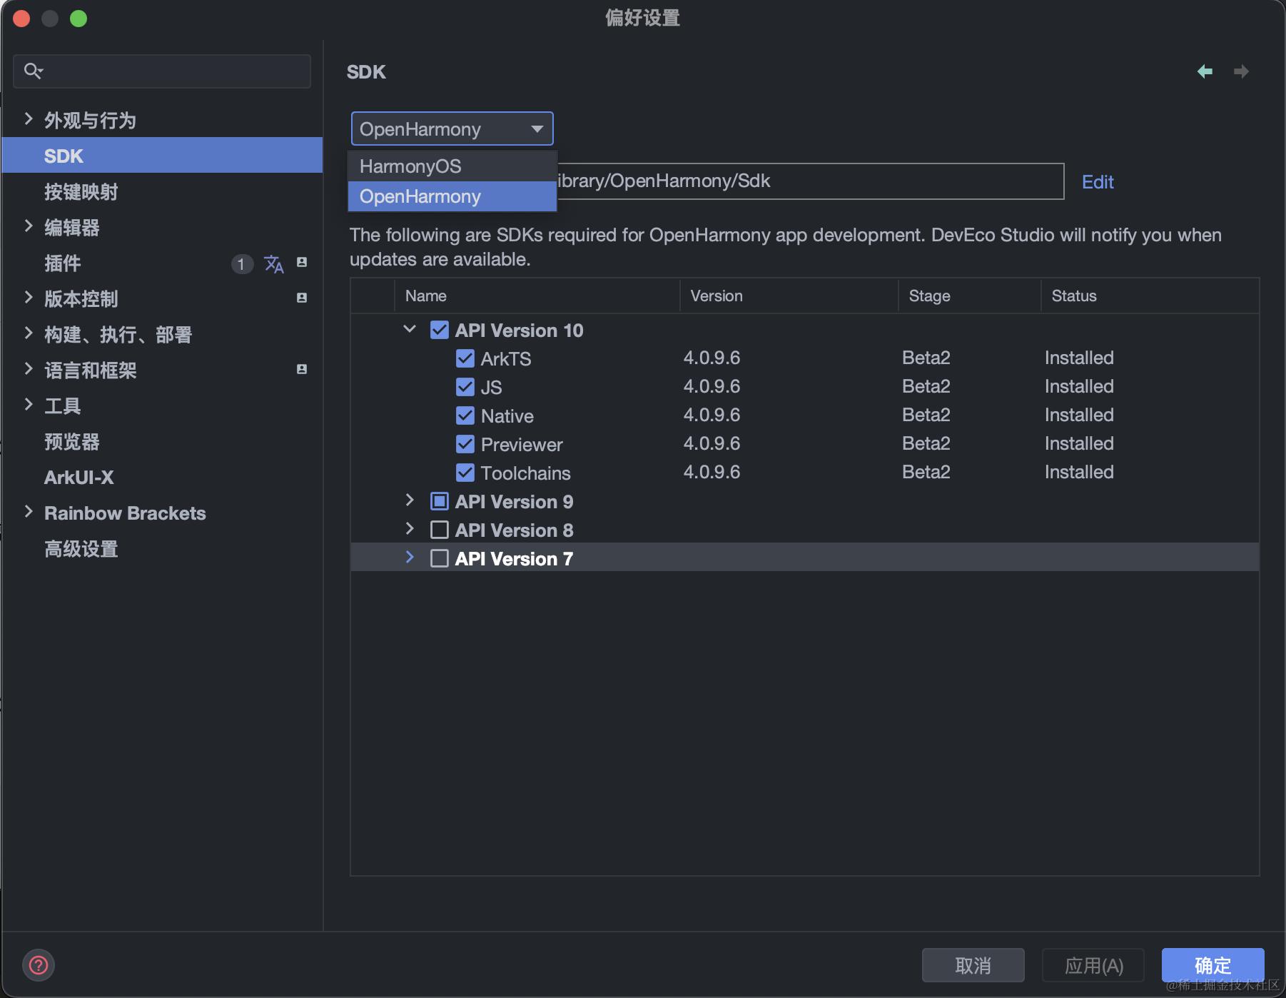Choose OpenHarmony from the dropdown list
This screenshot has height=998, width=1286.
pos(452,196)
